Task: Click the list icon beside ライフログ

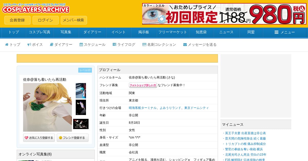Action: pyautogui.click(x=114, y=44)
